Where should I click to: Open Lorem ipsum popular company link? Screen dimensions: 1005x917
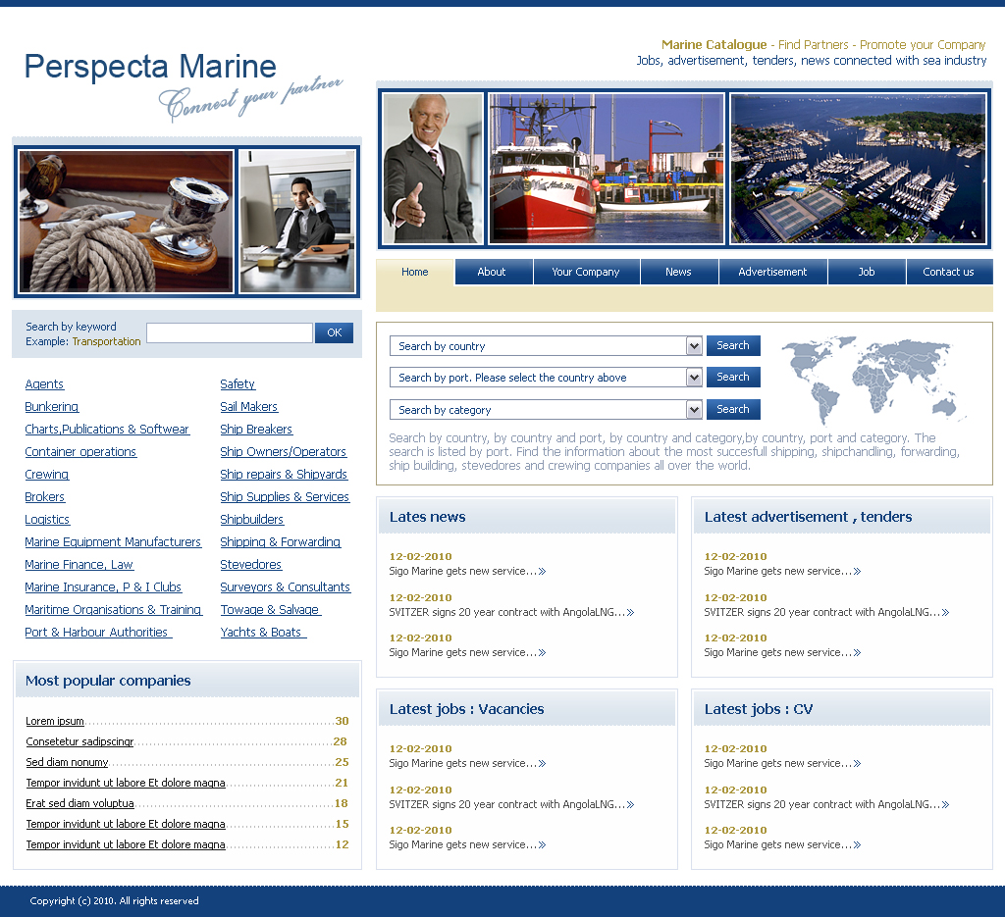pos(55,721)
